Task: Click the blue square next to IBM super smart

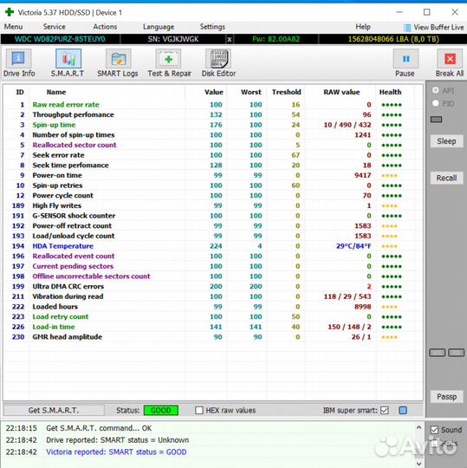Action: (403, 410)
